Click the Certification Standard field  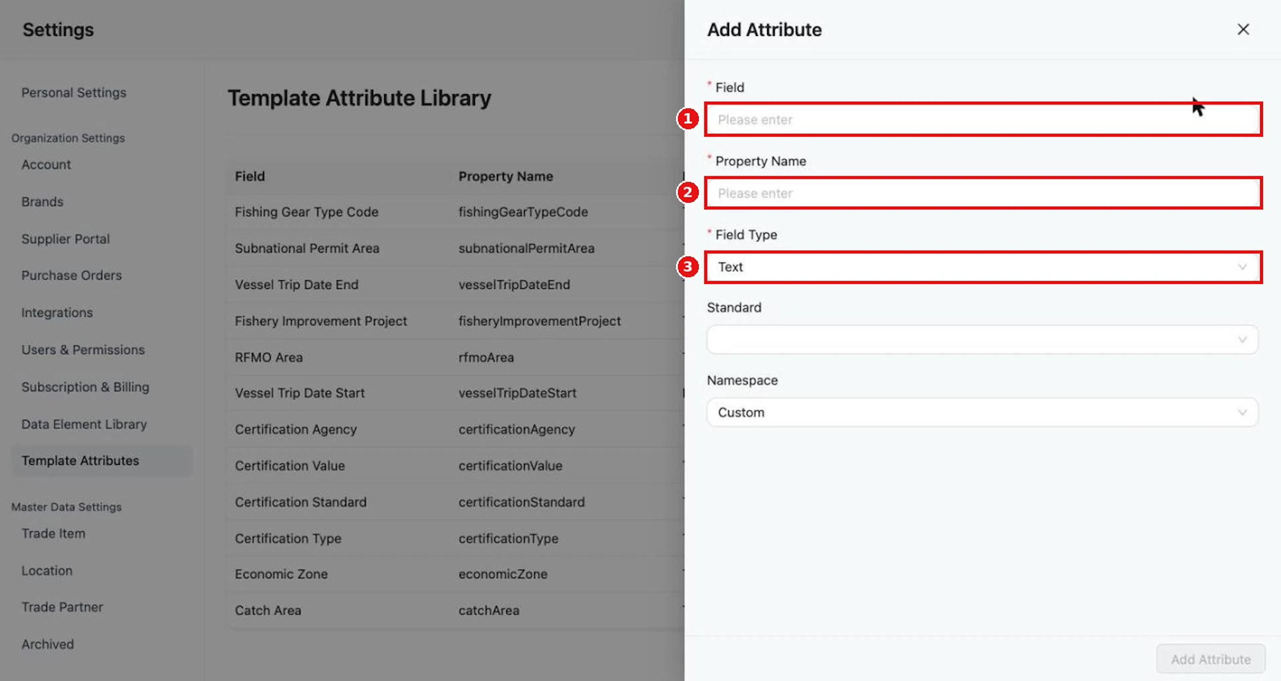coord(301,502)
